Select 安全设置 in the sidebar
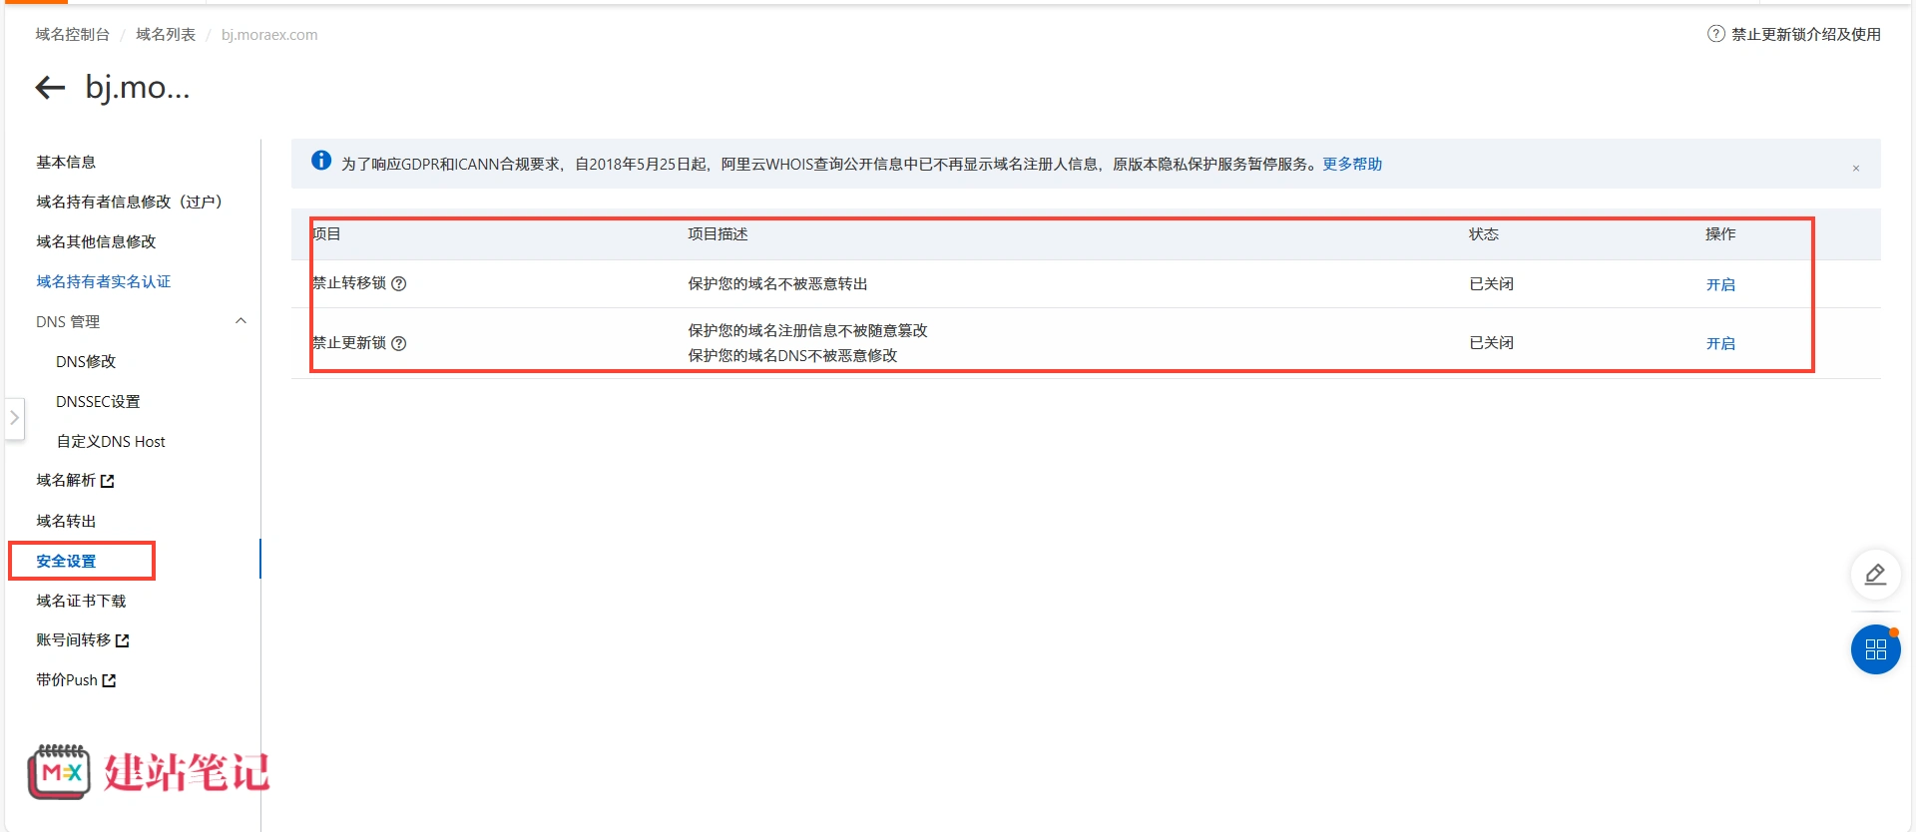Viewport: 1916px width, 832px height. coord(66,561)
